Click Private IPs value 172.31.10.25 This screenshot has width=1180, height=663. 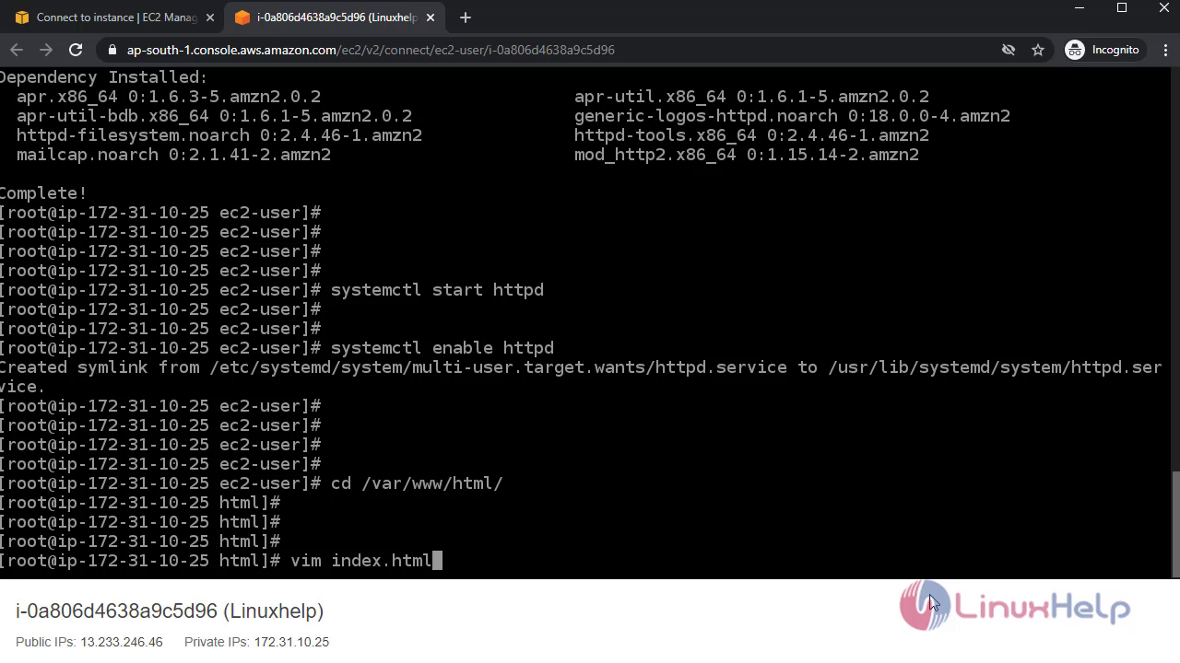[x=291, y=642]
